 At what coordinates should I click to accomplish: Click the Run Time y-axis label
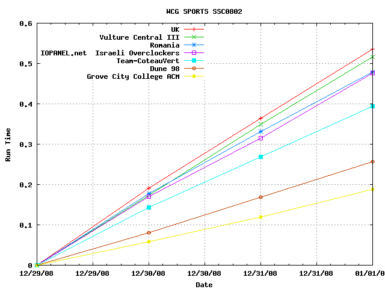pyautogui.click(x=8, y=144)
